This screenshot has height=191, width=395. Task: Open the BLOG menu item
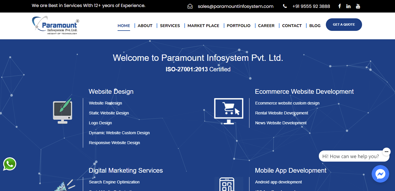[315, 26]
